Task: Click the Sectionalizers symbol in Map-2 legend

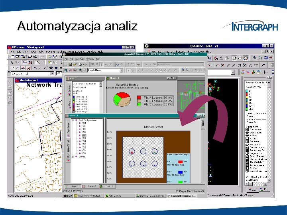Action: click(x=247, y=147)
